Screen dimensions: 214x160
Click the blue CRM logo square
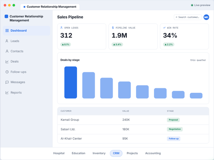pos(6,16)
